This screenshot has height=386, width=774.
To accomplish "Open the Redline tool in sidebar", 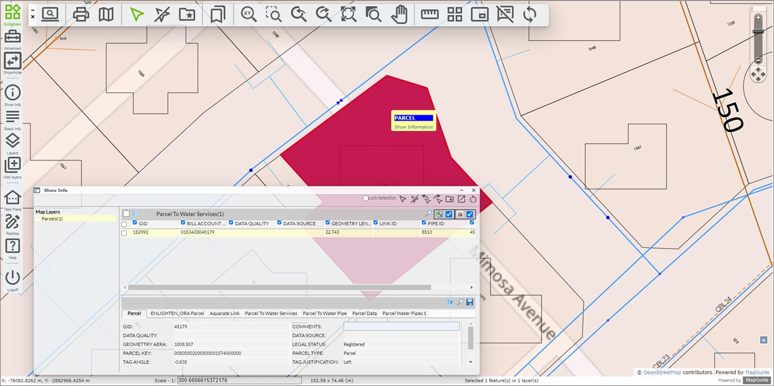I will [x=12, y=222].
